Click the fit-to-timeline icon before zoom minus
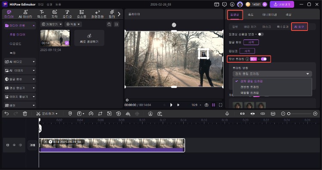Screen dimensions: 322x170 pyautogui.click(x=273, y=113)
